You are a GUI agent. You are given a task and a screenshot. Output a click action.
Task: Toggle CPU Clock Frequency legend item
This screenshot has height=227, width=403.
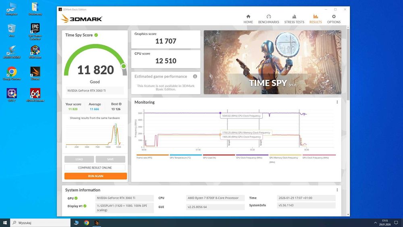click(x=252, y=156)
